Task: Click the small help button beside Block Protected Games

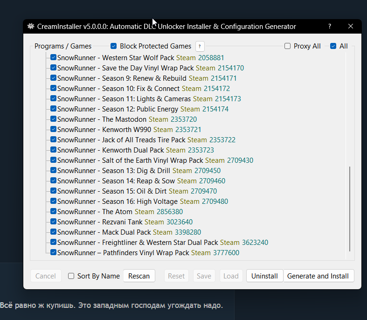Action: pyautogui.click(x=200, y=46)
